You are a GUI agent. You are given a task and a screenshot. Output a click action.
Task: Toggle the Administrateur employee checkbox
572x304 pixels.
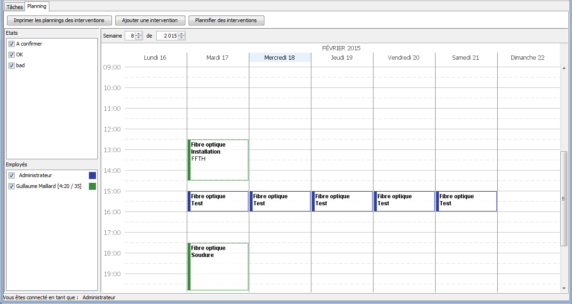tap(12, 175)
